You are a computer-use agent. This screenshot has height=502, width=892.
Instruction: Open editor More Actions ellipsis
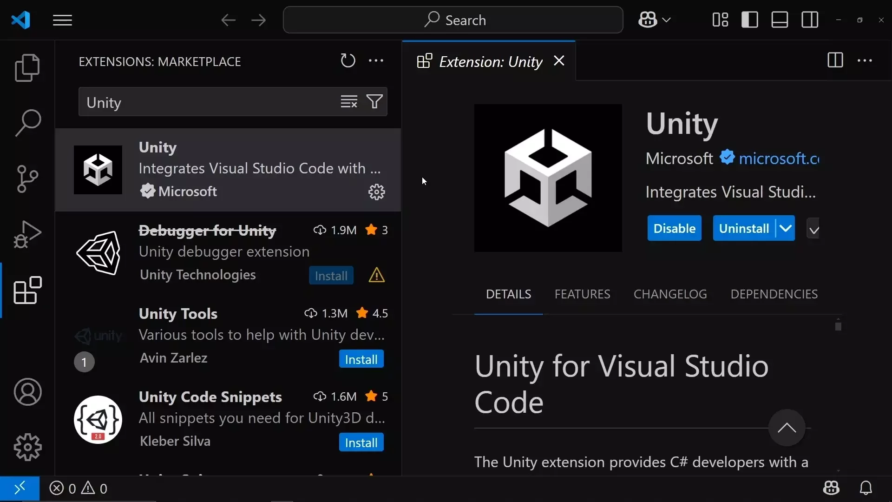click(865, 60)
